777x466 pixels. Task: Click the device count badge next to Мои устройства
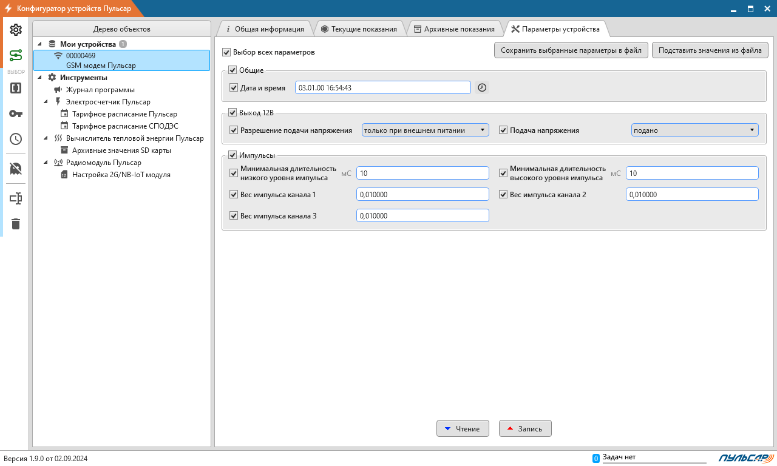click(123, 44)
